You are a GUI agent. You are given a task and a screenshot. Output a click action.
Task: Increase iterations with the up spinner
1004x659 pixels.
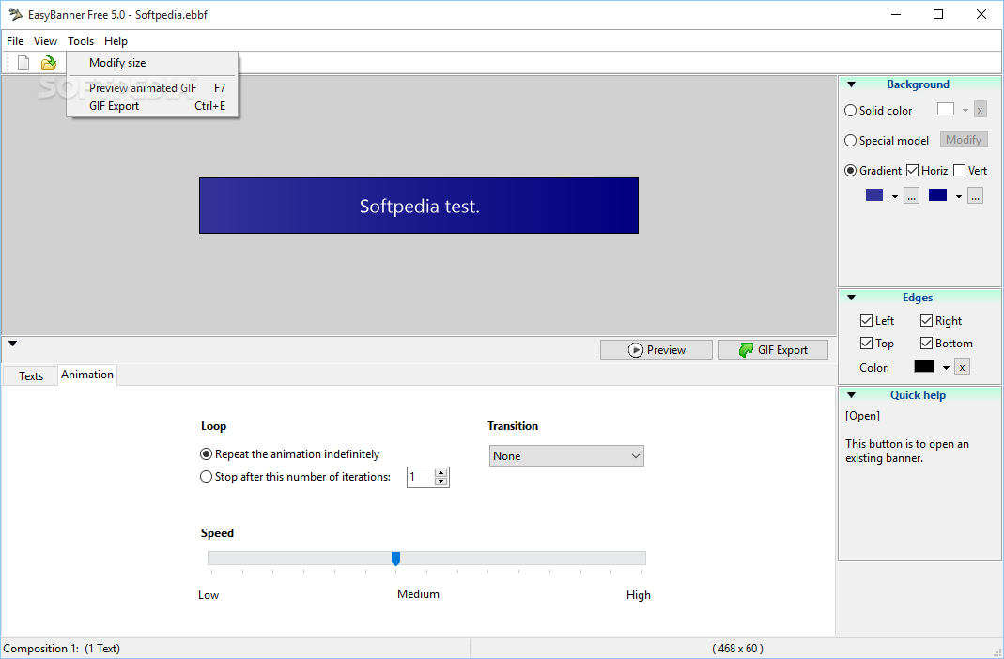tap(440, 473)
